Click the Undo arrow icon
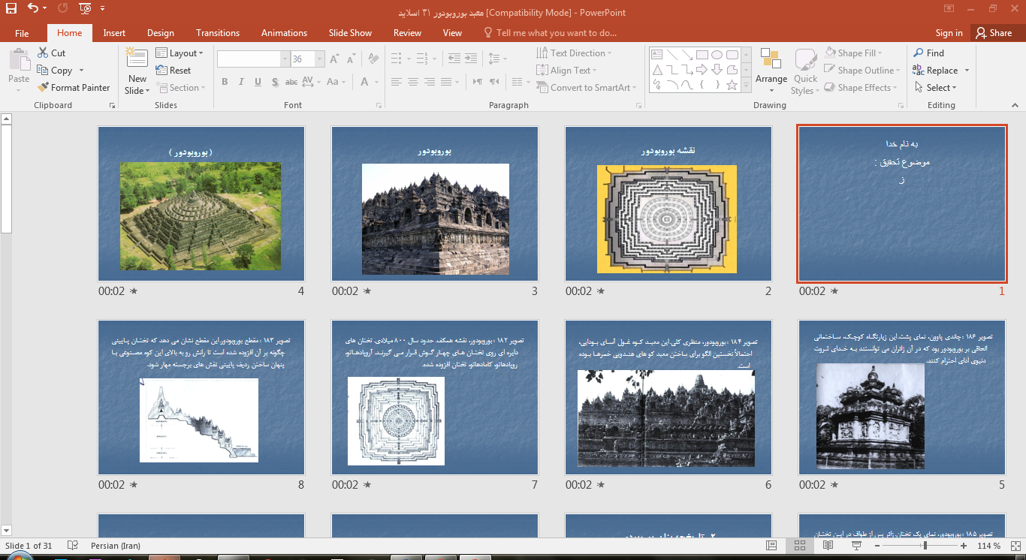The height and width of the screenshot is (560, 1026). pyautogui.click(x=33, y=9)
